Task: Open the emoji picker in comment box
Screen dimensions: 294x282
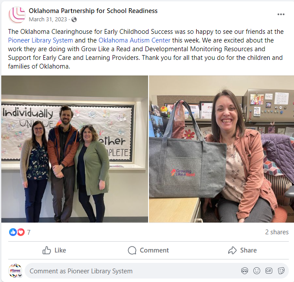Action: point(256,271)
